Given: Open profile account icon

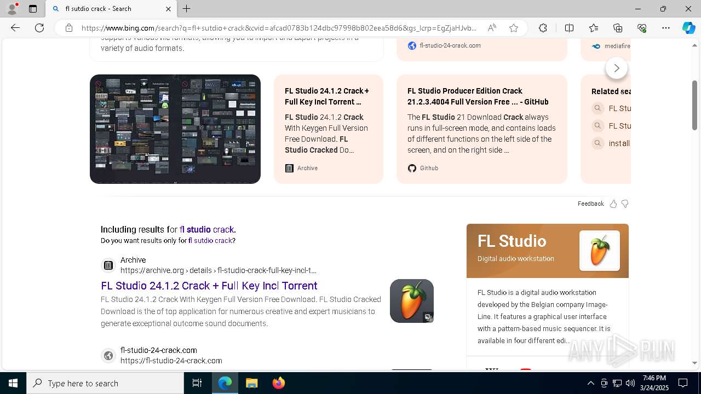Looking at the screenshot, I should click(x=12, y=9).
